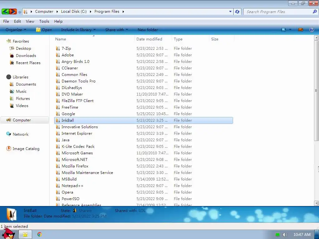Open the Angry Birds start button
The image size is (319, 239).
(x=8, y=234)
